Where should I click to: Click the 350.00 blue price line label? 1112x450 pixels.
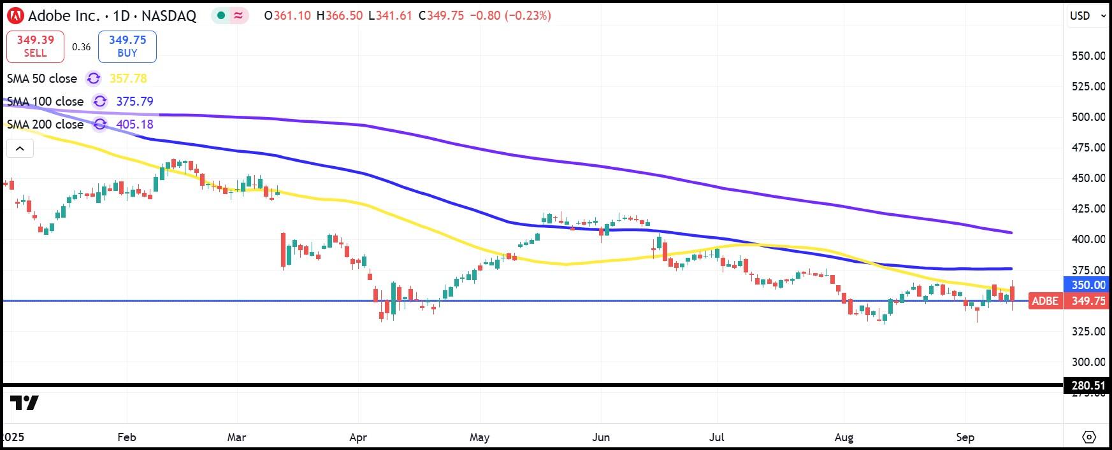point(1087,285)
